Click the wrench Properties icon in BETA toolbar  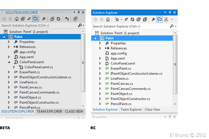[44, 19]
